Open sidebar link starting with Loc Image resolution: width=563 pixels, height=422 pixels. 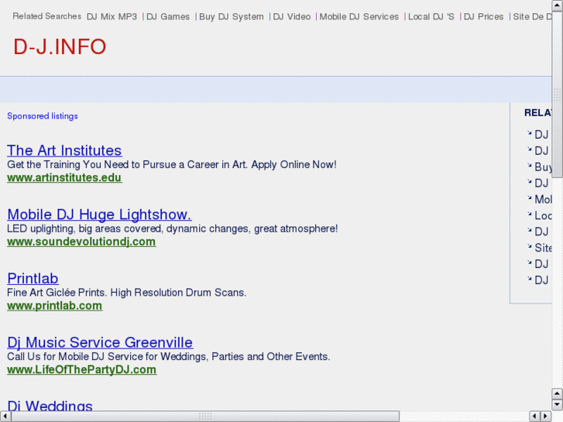pos(543,215)
